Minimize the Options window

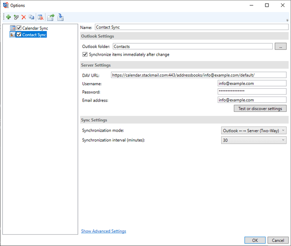click(x=251, y=5)
